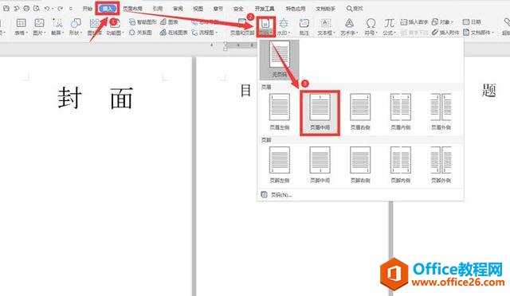Click 页眉和页脚 (Header and Footer)

pos(242,26)
